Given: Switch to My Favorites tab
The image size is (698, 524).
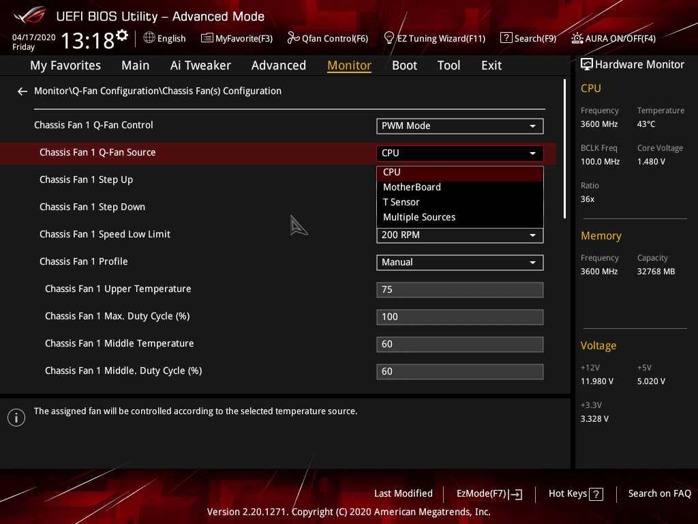Looking at the screenshot, I should [x=65, y=65].
